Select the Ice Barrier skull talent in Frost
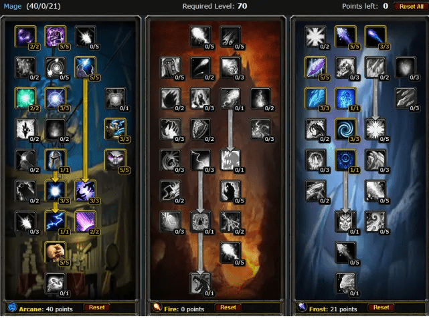 click(345, 221)
